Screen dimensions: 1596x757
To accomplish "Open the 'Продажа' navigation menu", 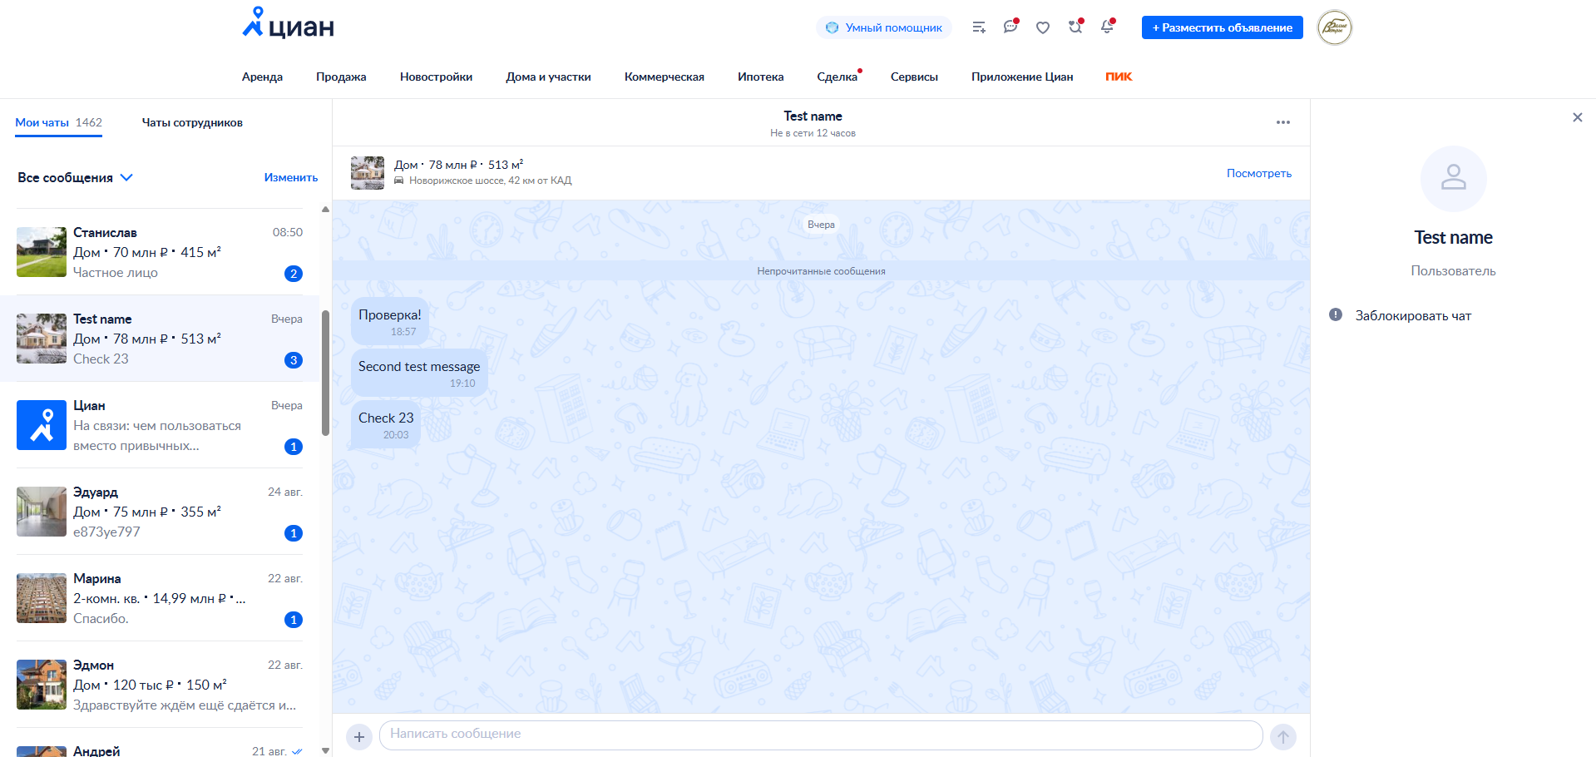I will pyautogui.click(x=341, y=77).
